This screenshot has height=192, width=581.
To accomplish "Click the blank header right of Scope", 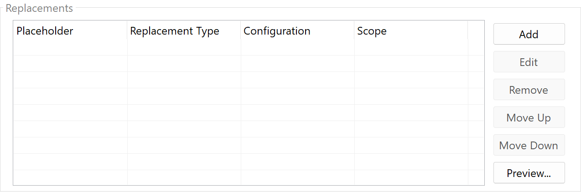I will 476,31.
